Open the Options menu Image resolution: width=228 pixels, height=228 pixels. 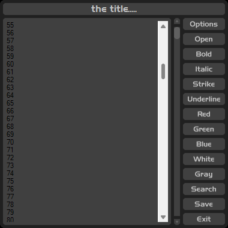(x=204, y=24)
